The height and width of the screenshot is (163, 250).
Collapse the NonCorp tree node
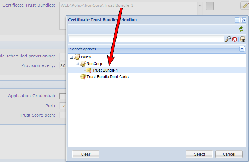coord(77,64)
